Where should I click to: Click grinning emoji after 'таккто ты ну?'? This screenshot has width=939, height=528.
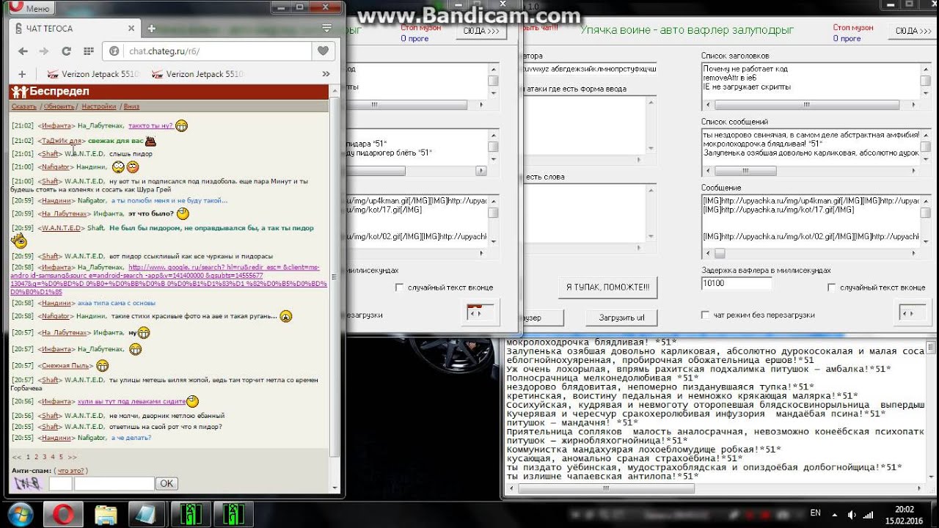tap(181, 125)
